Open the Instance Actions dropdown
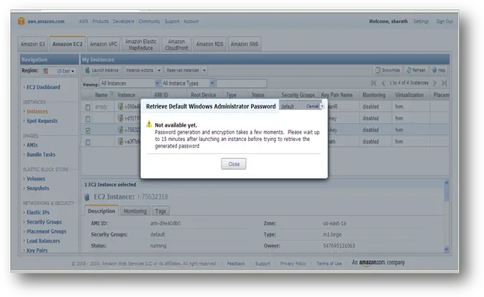The image size is (484, 297). pyautogui.click(x=142, y=70)
